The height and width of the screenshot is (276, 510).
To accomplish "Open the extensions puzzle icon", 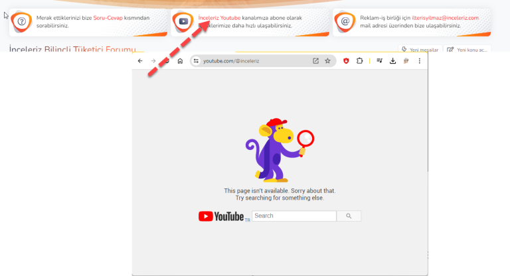I will click(359, 61).
